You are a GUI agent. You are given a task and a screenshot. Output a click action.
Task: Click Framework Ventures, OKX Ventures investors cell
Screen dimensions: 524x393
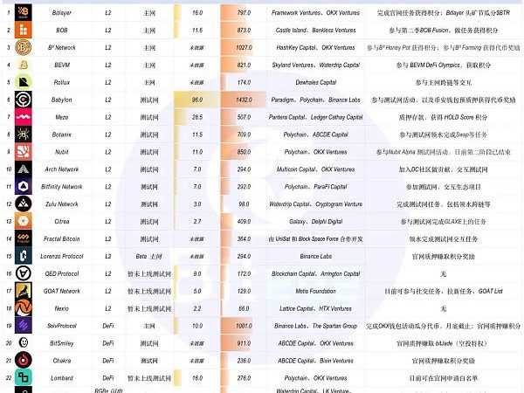pyautogui.click(x=315, y=13)
